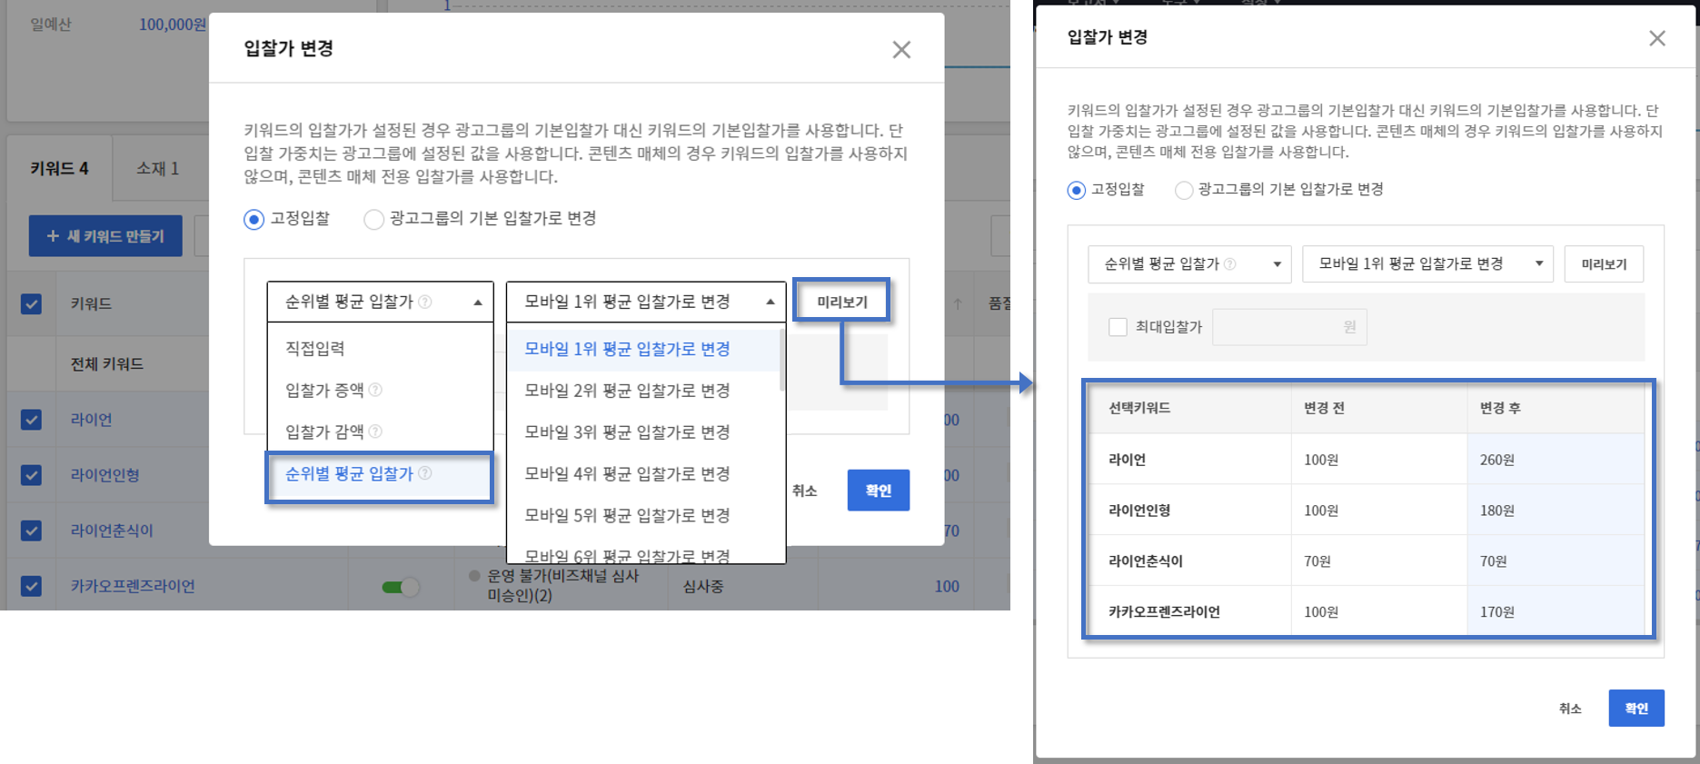The image size is (1700, 764).
Task: Click 전체 키워드 row in background table
Action: click(x=107, y=364)
